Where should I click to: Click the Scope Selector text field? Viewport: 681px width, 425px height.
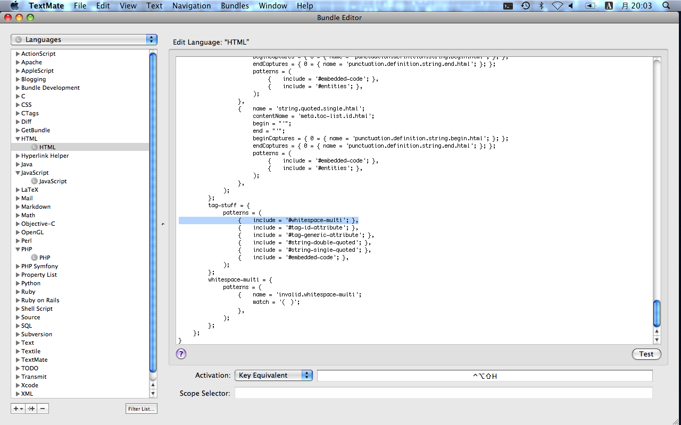pyautogui.click(x=443, y=393)
